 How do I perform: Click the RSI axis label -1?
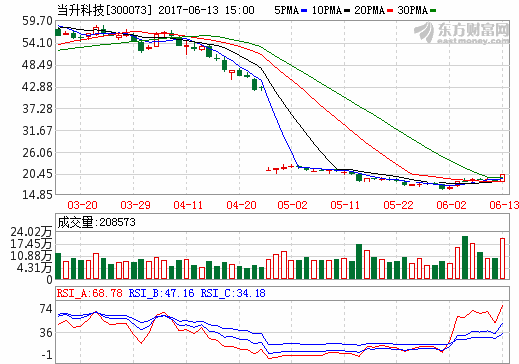tap(47, 355)
